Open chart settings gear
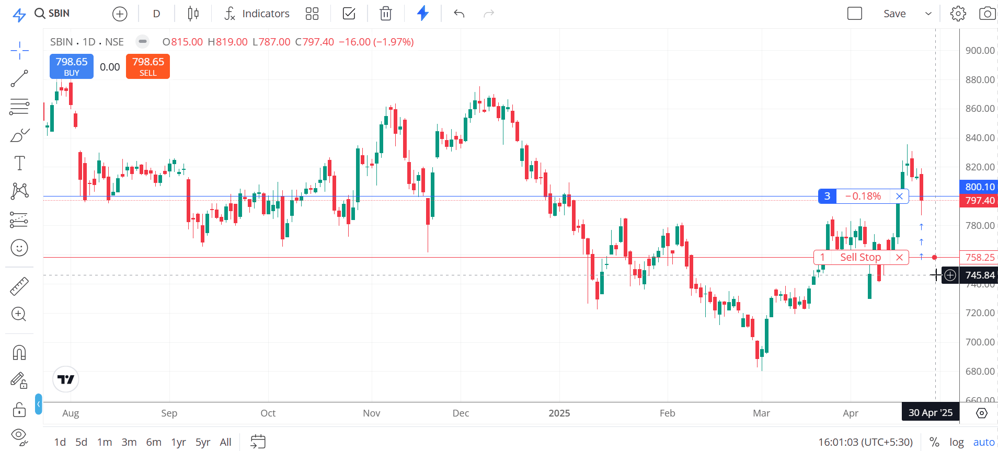This screenshot has height=451, width=998. pyautogui.click(x=958, y=14)
